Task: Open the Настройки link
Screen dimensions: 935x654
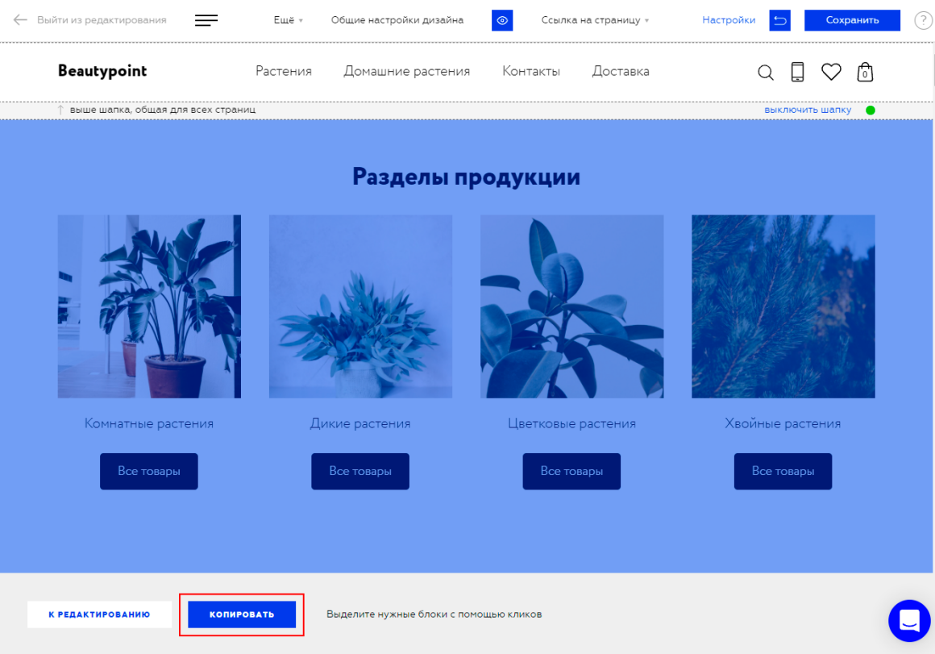Action: click(729, 20)
